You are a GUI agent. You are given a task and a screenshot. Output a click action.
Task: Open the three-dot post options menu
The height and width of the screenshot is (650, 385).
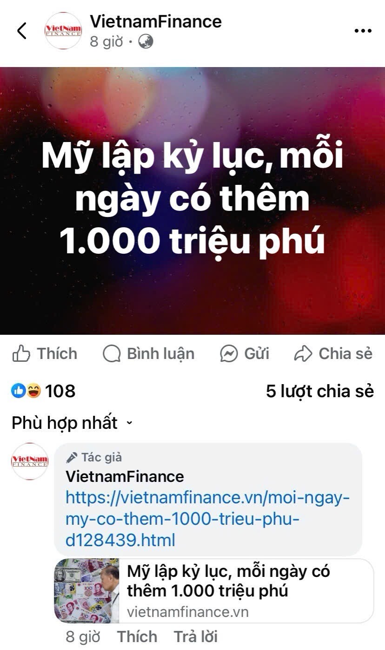pyautogui.click(x=363, y=31)
